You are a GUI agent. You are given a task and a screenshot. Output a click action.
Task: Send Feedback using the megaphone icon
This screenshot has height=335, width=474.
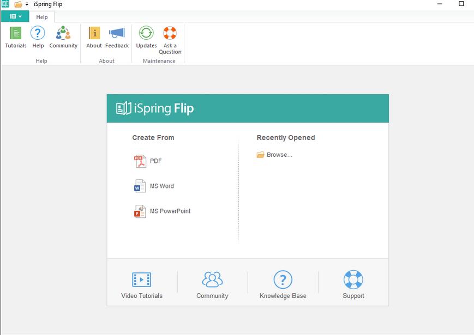[x=117, y=38]
